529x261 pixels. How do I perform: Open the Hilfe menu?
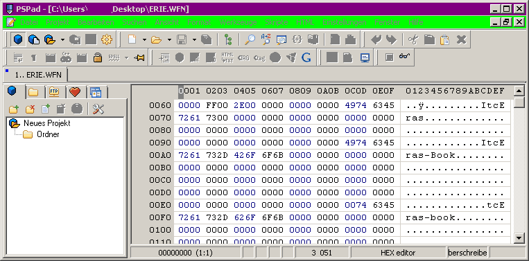pos(416,22)
